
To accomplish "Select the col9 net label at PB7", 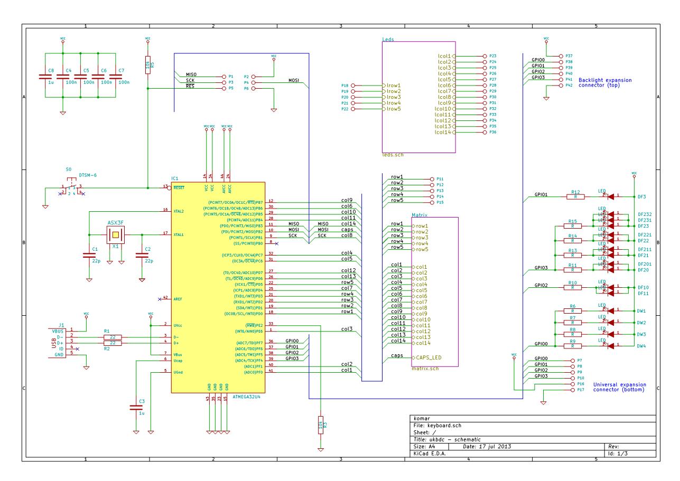I will point(347,200).
